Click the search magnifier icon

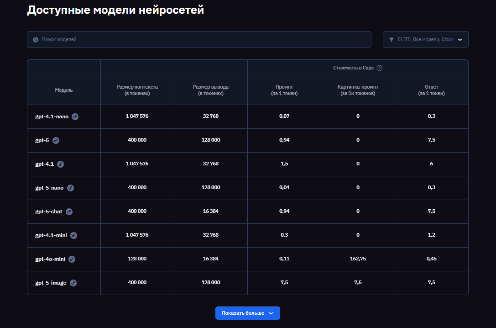(x=35, y=39)
